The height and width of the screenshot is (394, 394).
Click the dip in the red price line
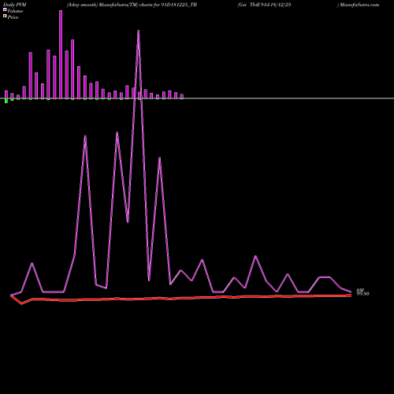(21, 304)
